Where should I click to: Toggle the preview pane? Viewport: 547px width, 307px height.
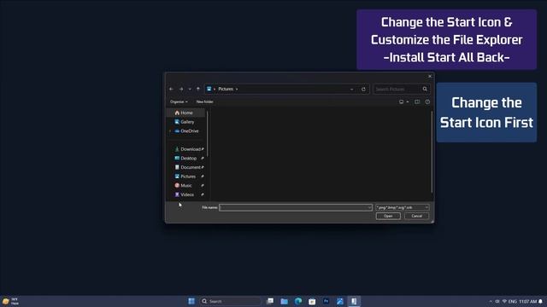click(x=417, y=101)
